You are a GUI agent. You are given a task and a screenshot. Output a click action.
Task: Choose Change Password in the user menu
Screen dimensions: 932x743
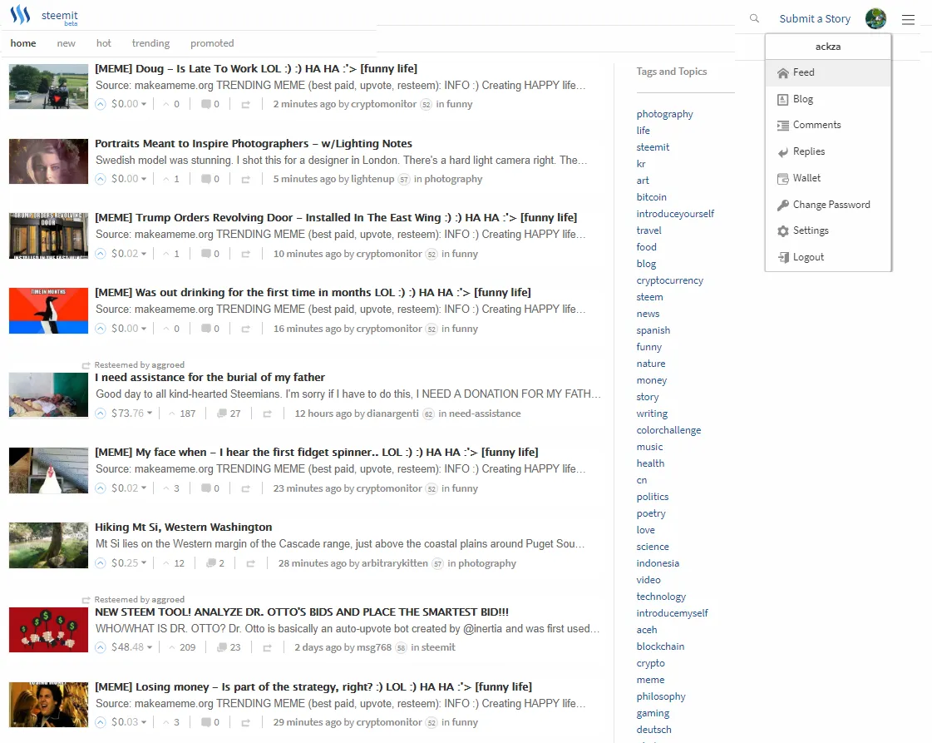828,205
